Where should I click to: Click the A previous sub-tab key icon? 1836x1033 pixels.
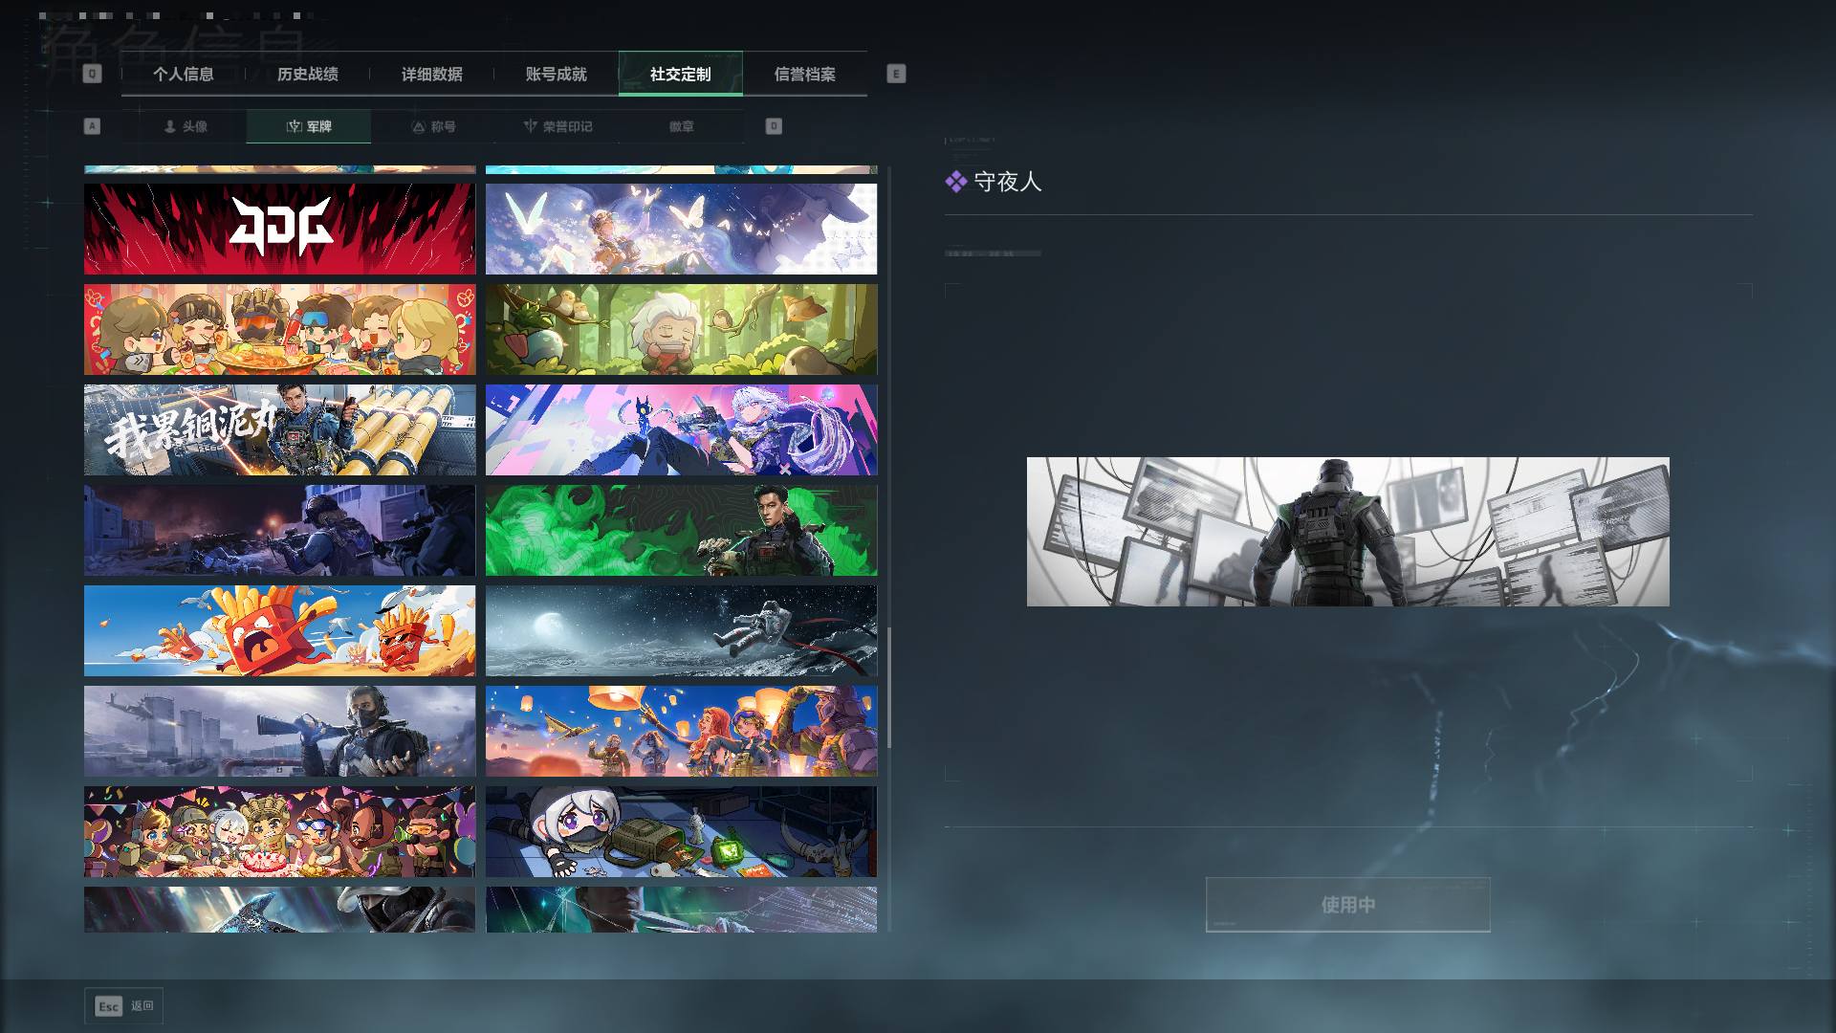point(92,126)
